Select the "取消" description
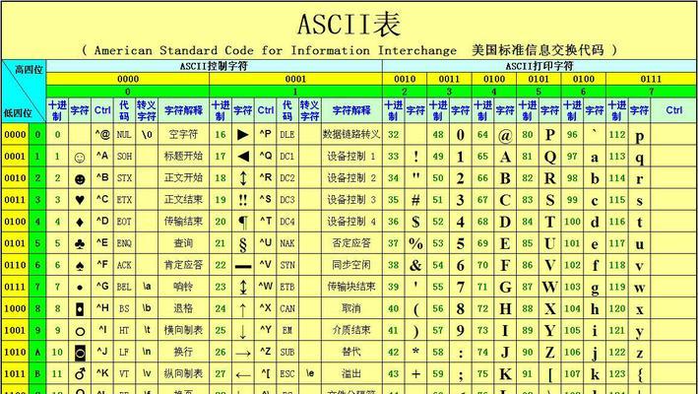 click(351, 308)
